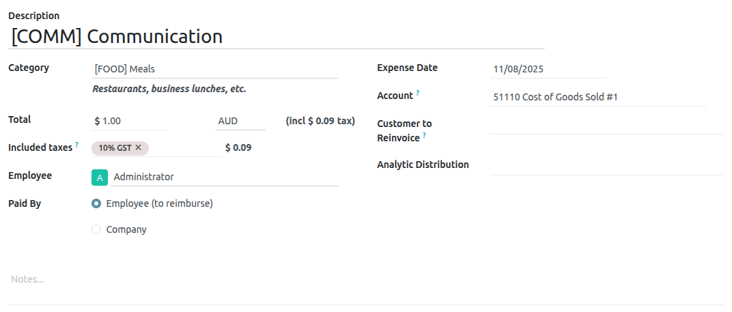Click the Customer to Reinvoice field
732x312 pixels.
pyautogui.click(x=606, y=125)
